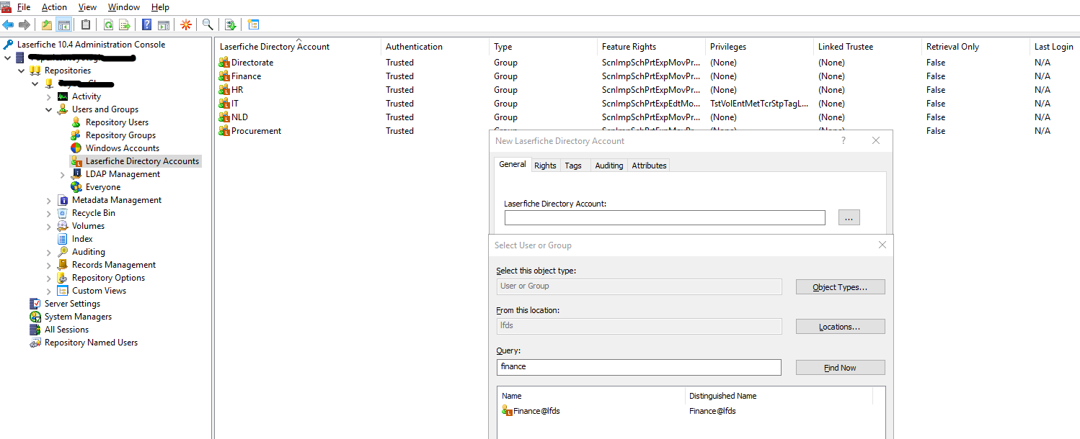Expand the Metadata Management node
1080x439 pixels.
tap(49, 200)
